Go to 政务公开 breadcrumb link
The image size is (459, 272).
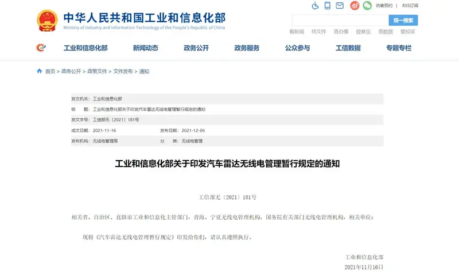coord(71,71)
